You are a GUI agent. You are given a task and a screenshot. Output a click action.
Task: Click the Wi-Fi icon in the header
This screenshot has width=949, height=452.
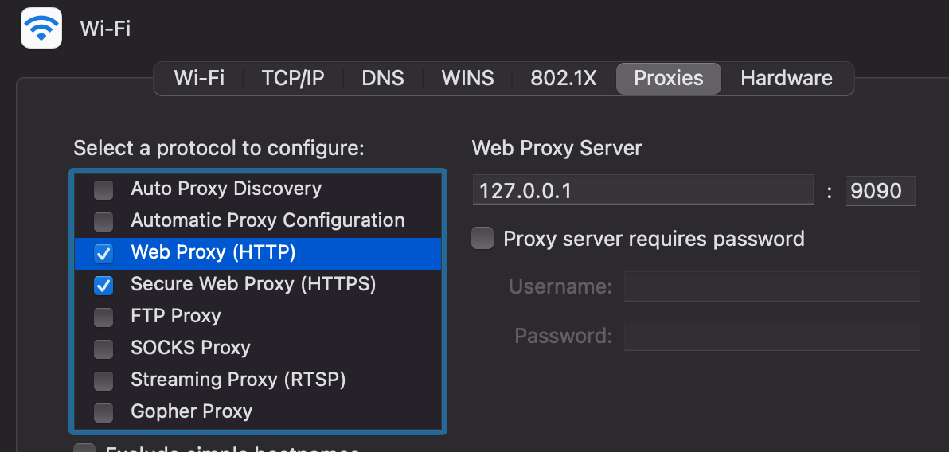pyautogui.click(x=41, y=28)
